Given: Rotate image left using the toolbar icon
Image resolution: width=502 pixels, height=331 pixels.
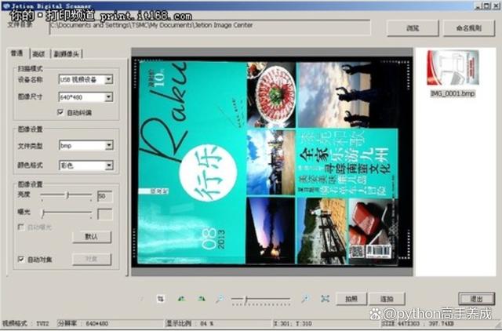Looking at the screenshot, I should (181, 299).
